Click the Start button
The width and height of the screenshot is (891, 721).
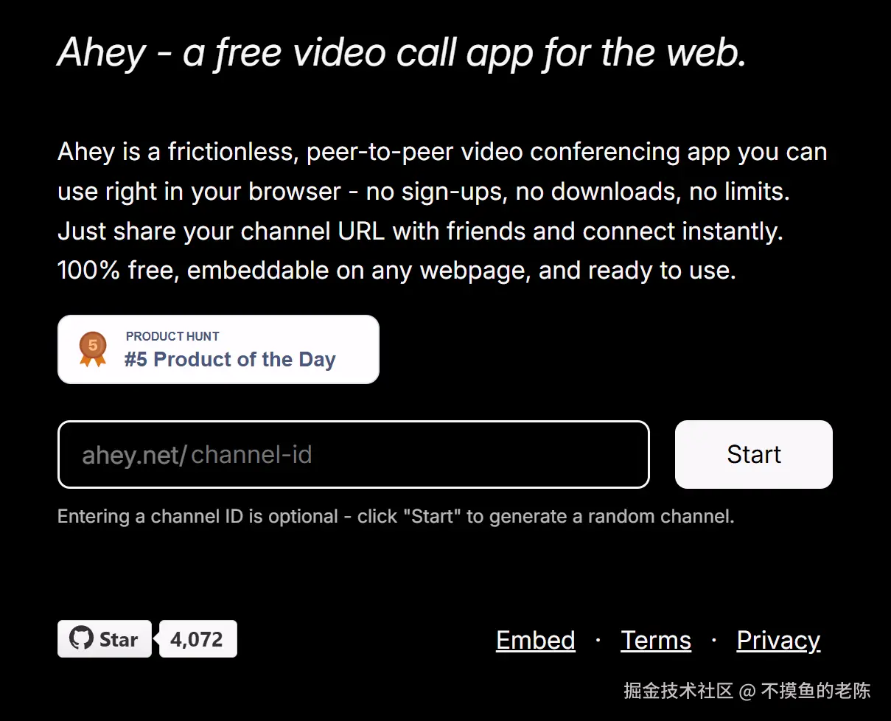tap(753, 454)
